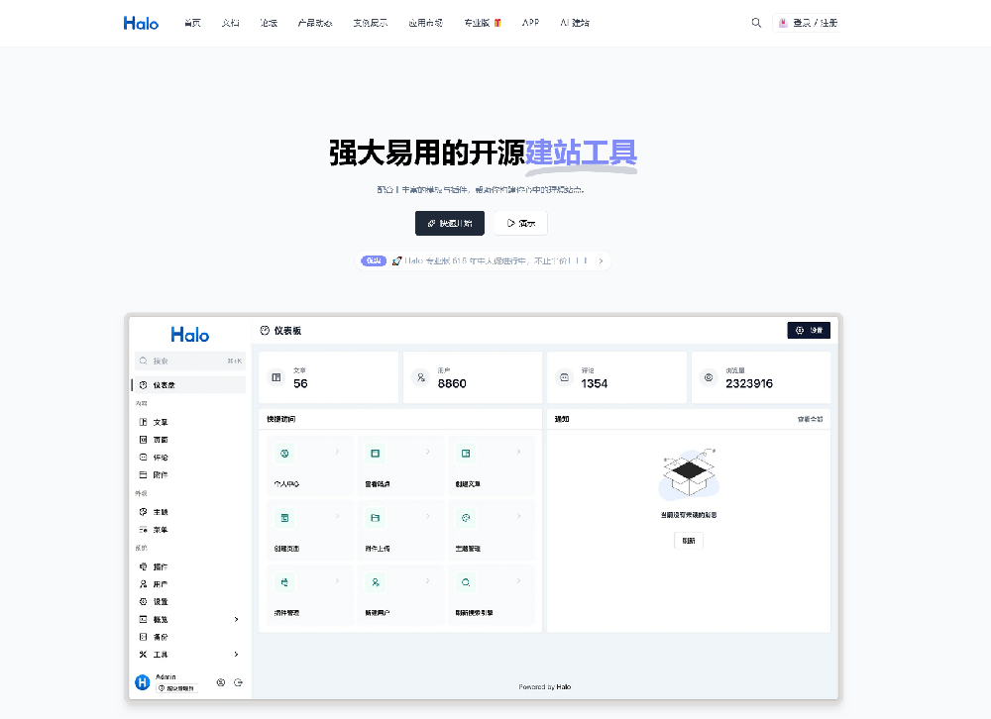991x719 pixels.
Task: Go to 论坛 in the top navigation
Action: [x=269, y=23]
